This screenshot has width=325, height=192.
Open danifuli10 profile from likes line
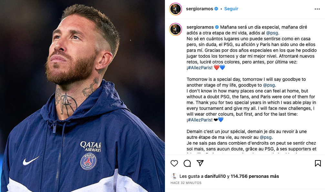[214, 176]
